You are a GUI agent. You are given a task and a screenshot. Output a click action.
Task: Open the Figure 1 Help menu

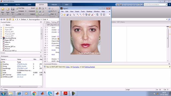coord(103,11)
